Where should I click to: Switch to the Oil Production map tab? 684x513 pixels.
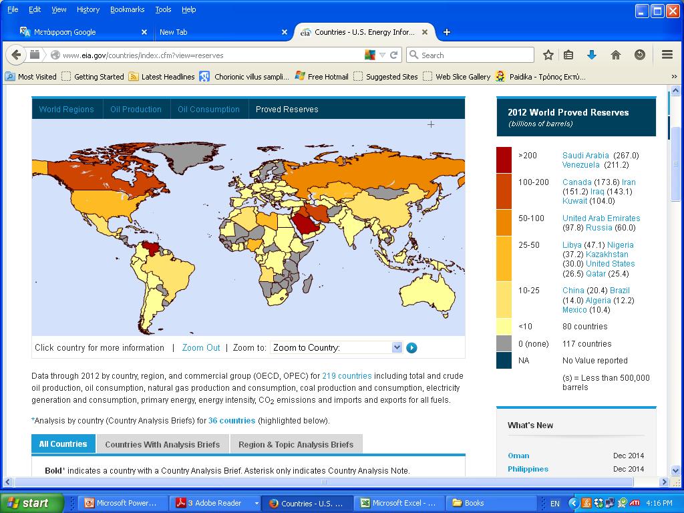(136, 110)
